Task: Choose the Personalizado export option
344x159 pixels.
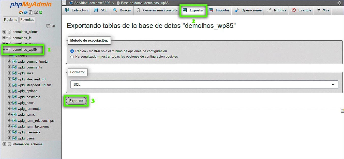Action: (x=72, y=57)
